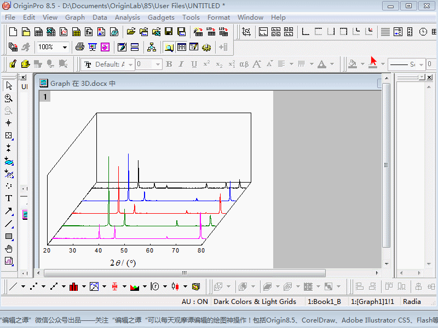Click the layer 1 button in graph window

coord(45,97)
